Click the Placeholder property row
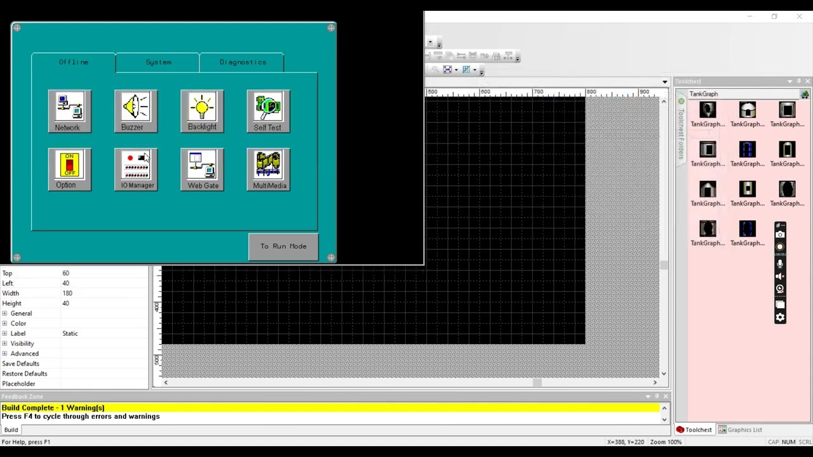The height and width of the screenshot is (457, 813). tap(74, 384)
